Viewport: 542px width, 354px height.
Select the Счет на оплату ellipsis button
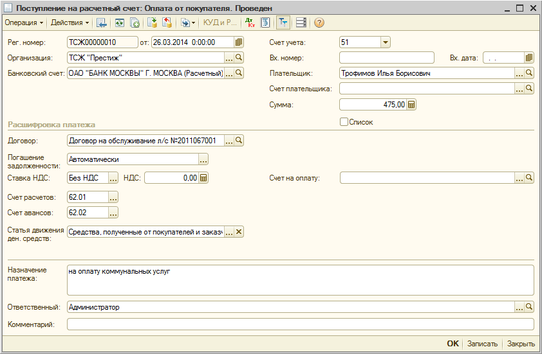click(519, 178)
